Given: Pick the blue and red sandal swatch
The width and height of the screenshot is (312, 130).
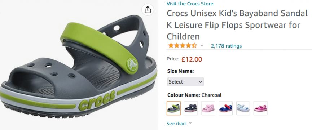Looking at the screenshot, I should tap(225, 108).
